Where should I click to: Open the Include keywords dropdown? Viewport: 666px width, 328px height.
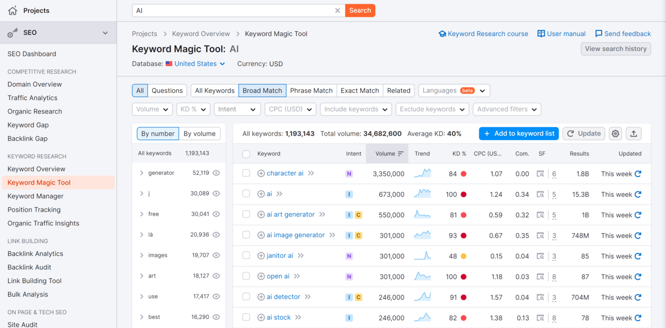[356, 109]
